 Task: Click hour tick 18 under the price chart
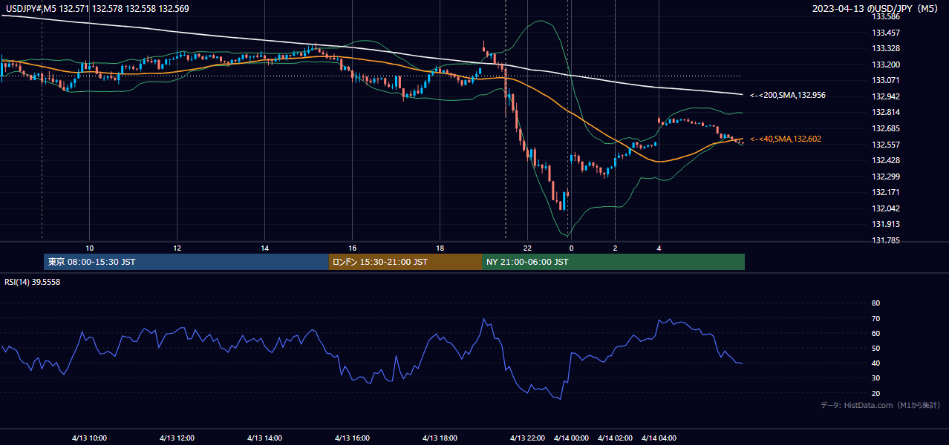[x=440, y=248]
